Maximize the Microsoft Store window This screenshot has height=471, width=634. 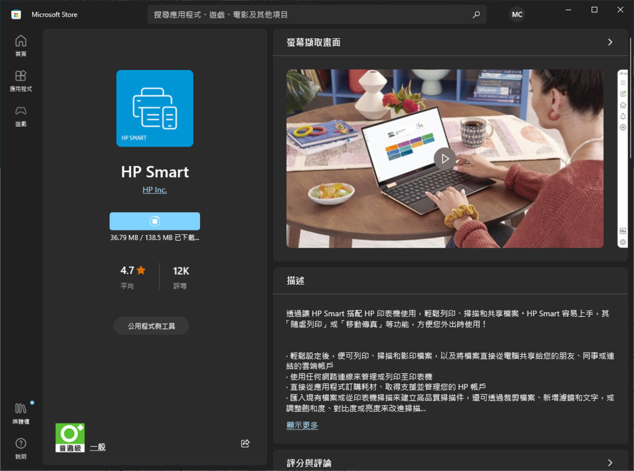click(594, 10)
